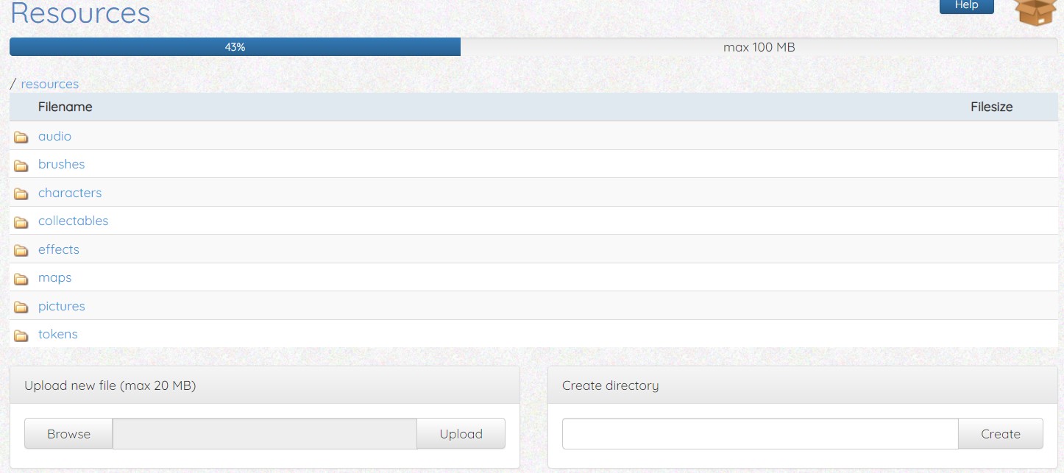Click the 43% storage usage bar
The image size is (1064, 473).
pyautogui.click(x=235, y=47)
